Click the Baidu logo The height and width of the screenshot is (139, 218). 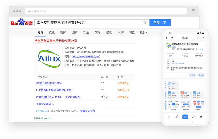pos(22,23)
